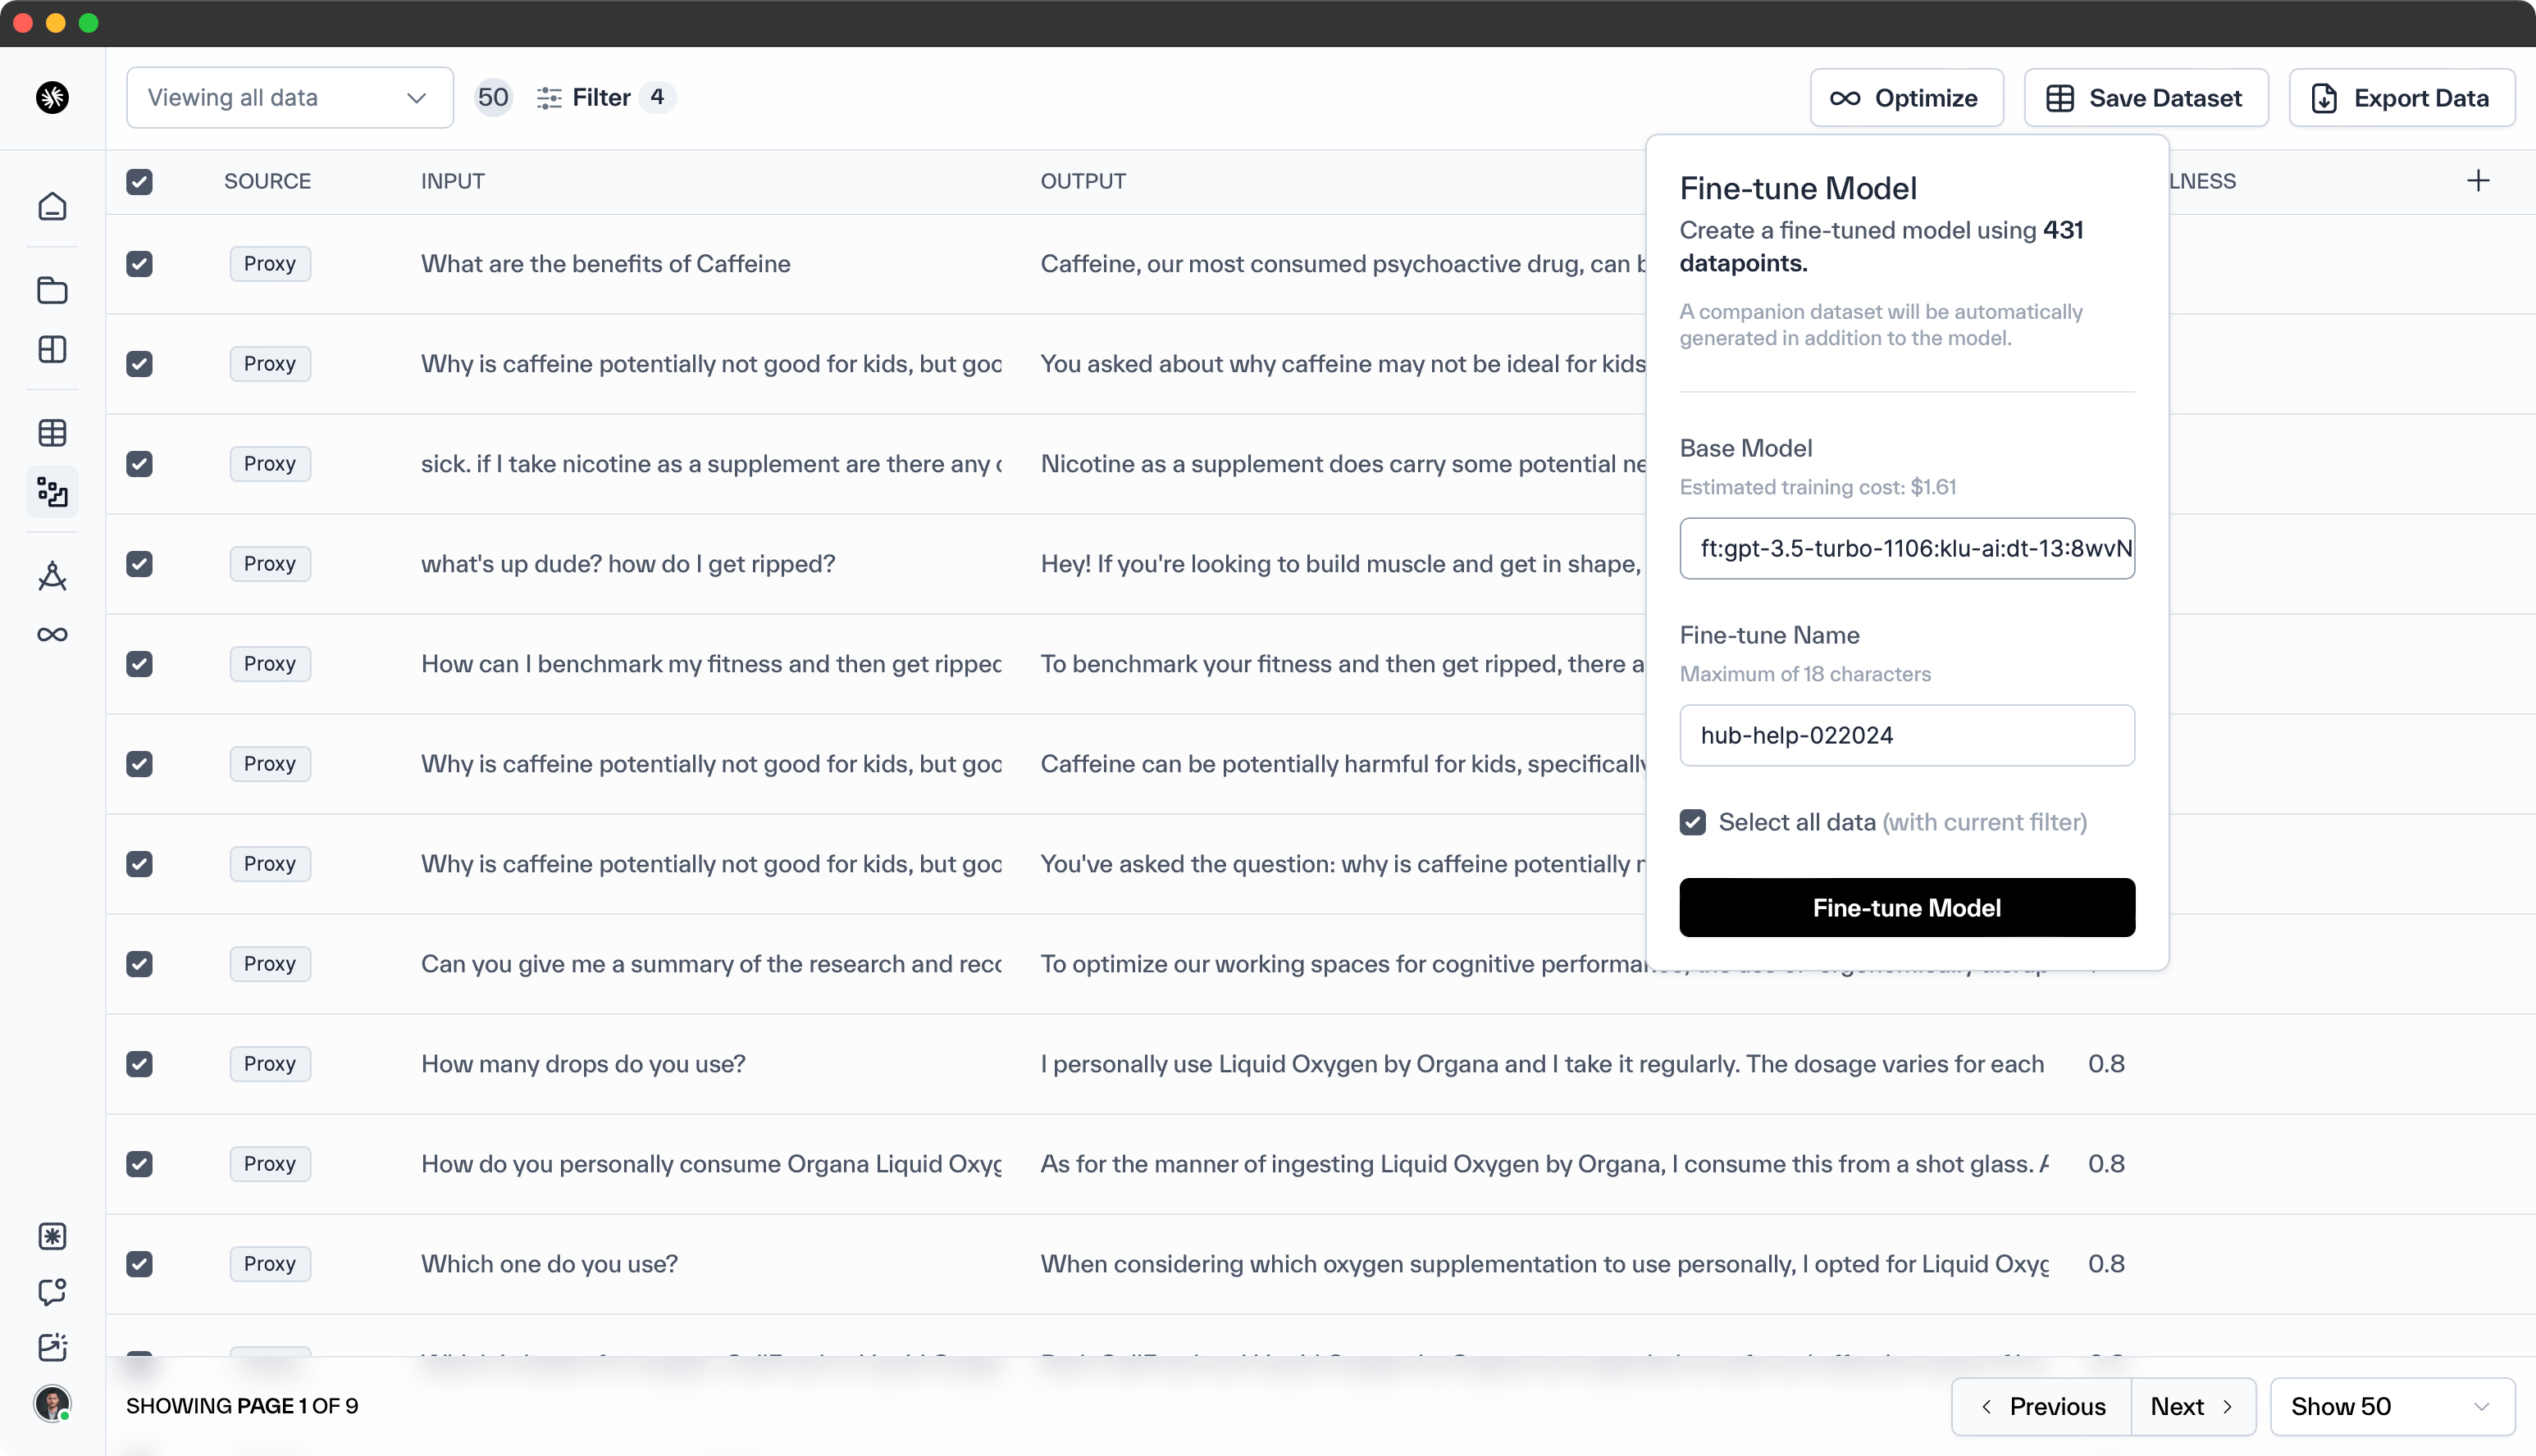Screen dimensions: 2536x1456
Task: Click the chat bubble sidebar icon
Action: (52, 1292)
